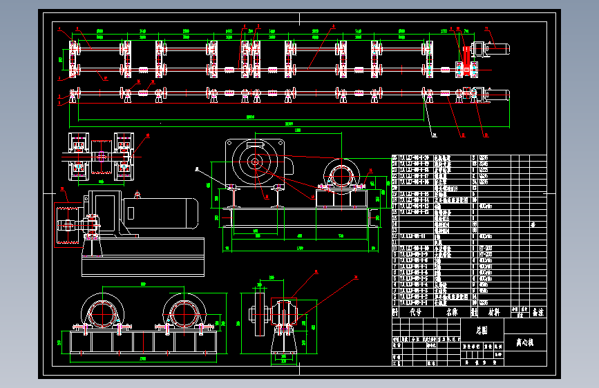Select the 代号 column header
599x388 pixels.
416,312
